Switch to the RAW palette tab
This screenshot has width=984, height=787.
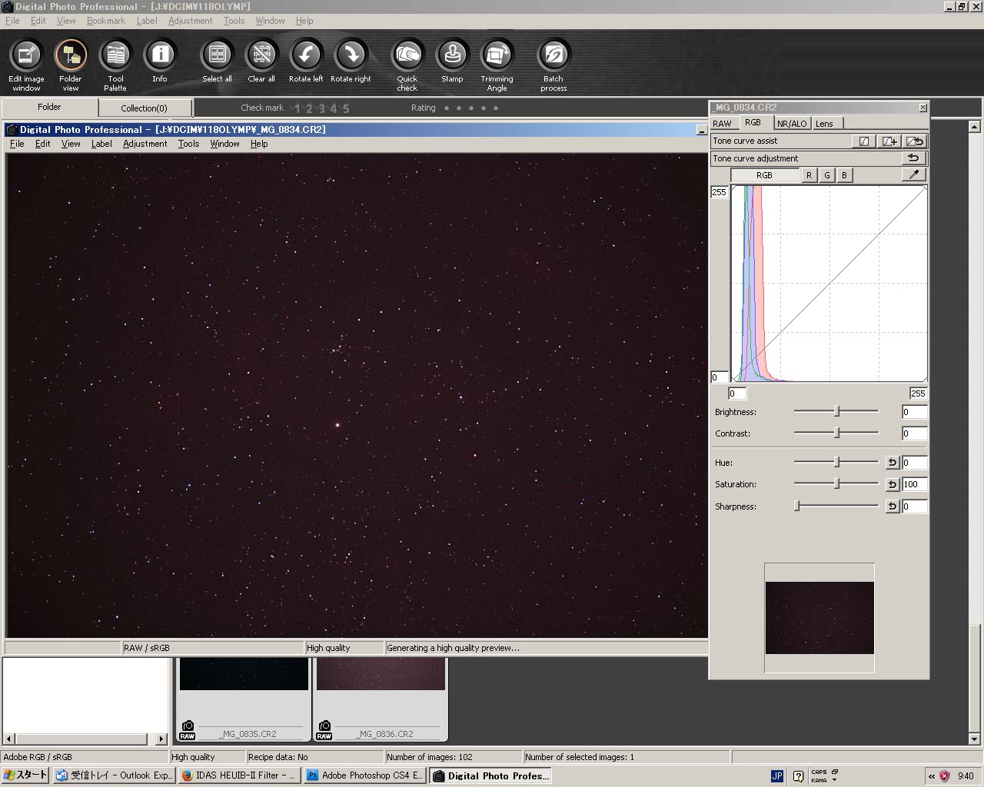pos(723,124)
